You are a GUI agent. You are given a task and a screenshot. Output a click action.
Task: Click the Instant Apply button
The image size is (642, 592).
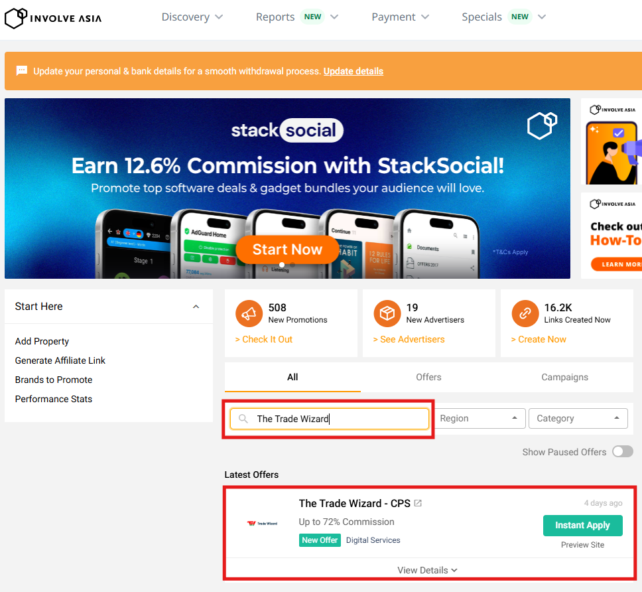pyautogui.click(x=582, y=525)
